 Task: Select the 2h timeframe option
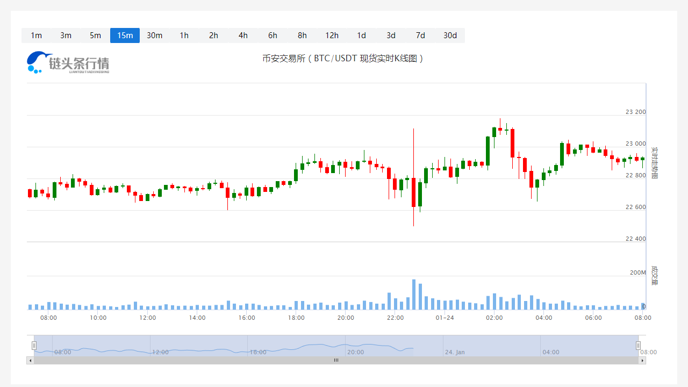pos(213,35)
